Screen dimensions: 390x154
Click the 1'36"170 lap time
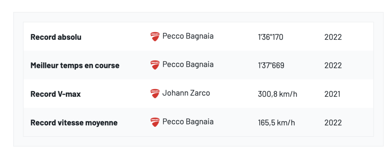270,37
